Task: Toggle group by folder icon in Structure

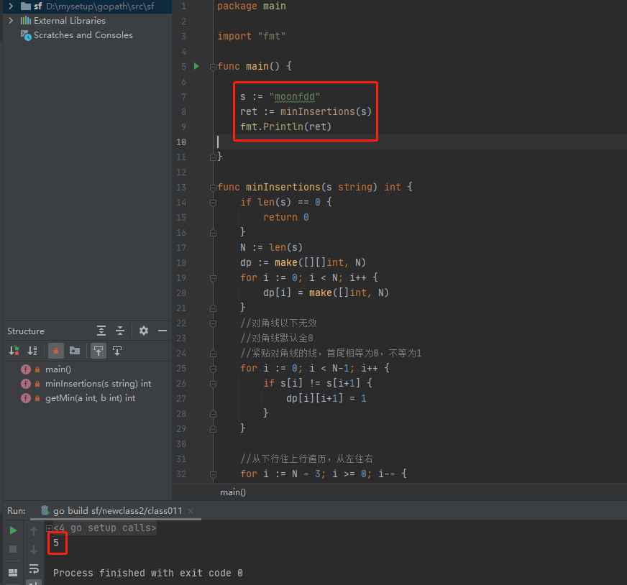Action: tap(75, 351)
